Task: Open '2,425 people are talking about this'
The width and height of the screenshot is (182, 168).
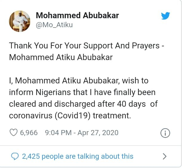Action: pos(78,156)
